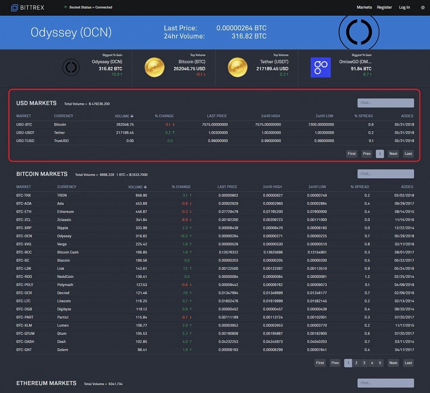Click the Odyssey coin icon in summary

click(x=71, y=68)
